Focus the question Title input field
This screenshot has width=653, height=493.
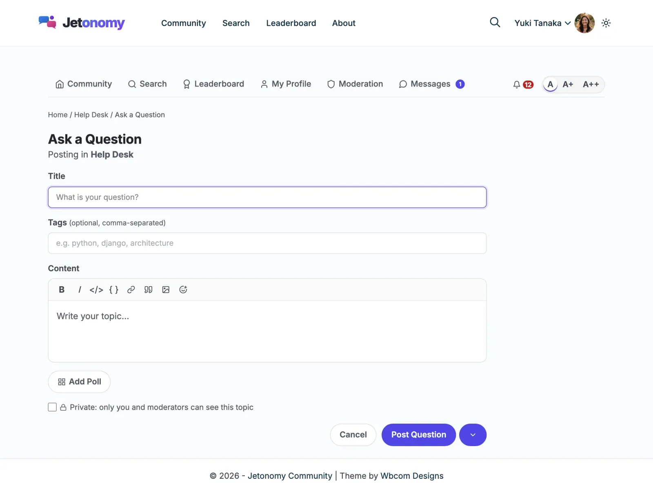click(x=267, y=197)
